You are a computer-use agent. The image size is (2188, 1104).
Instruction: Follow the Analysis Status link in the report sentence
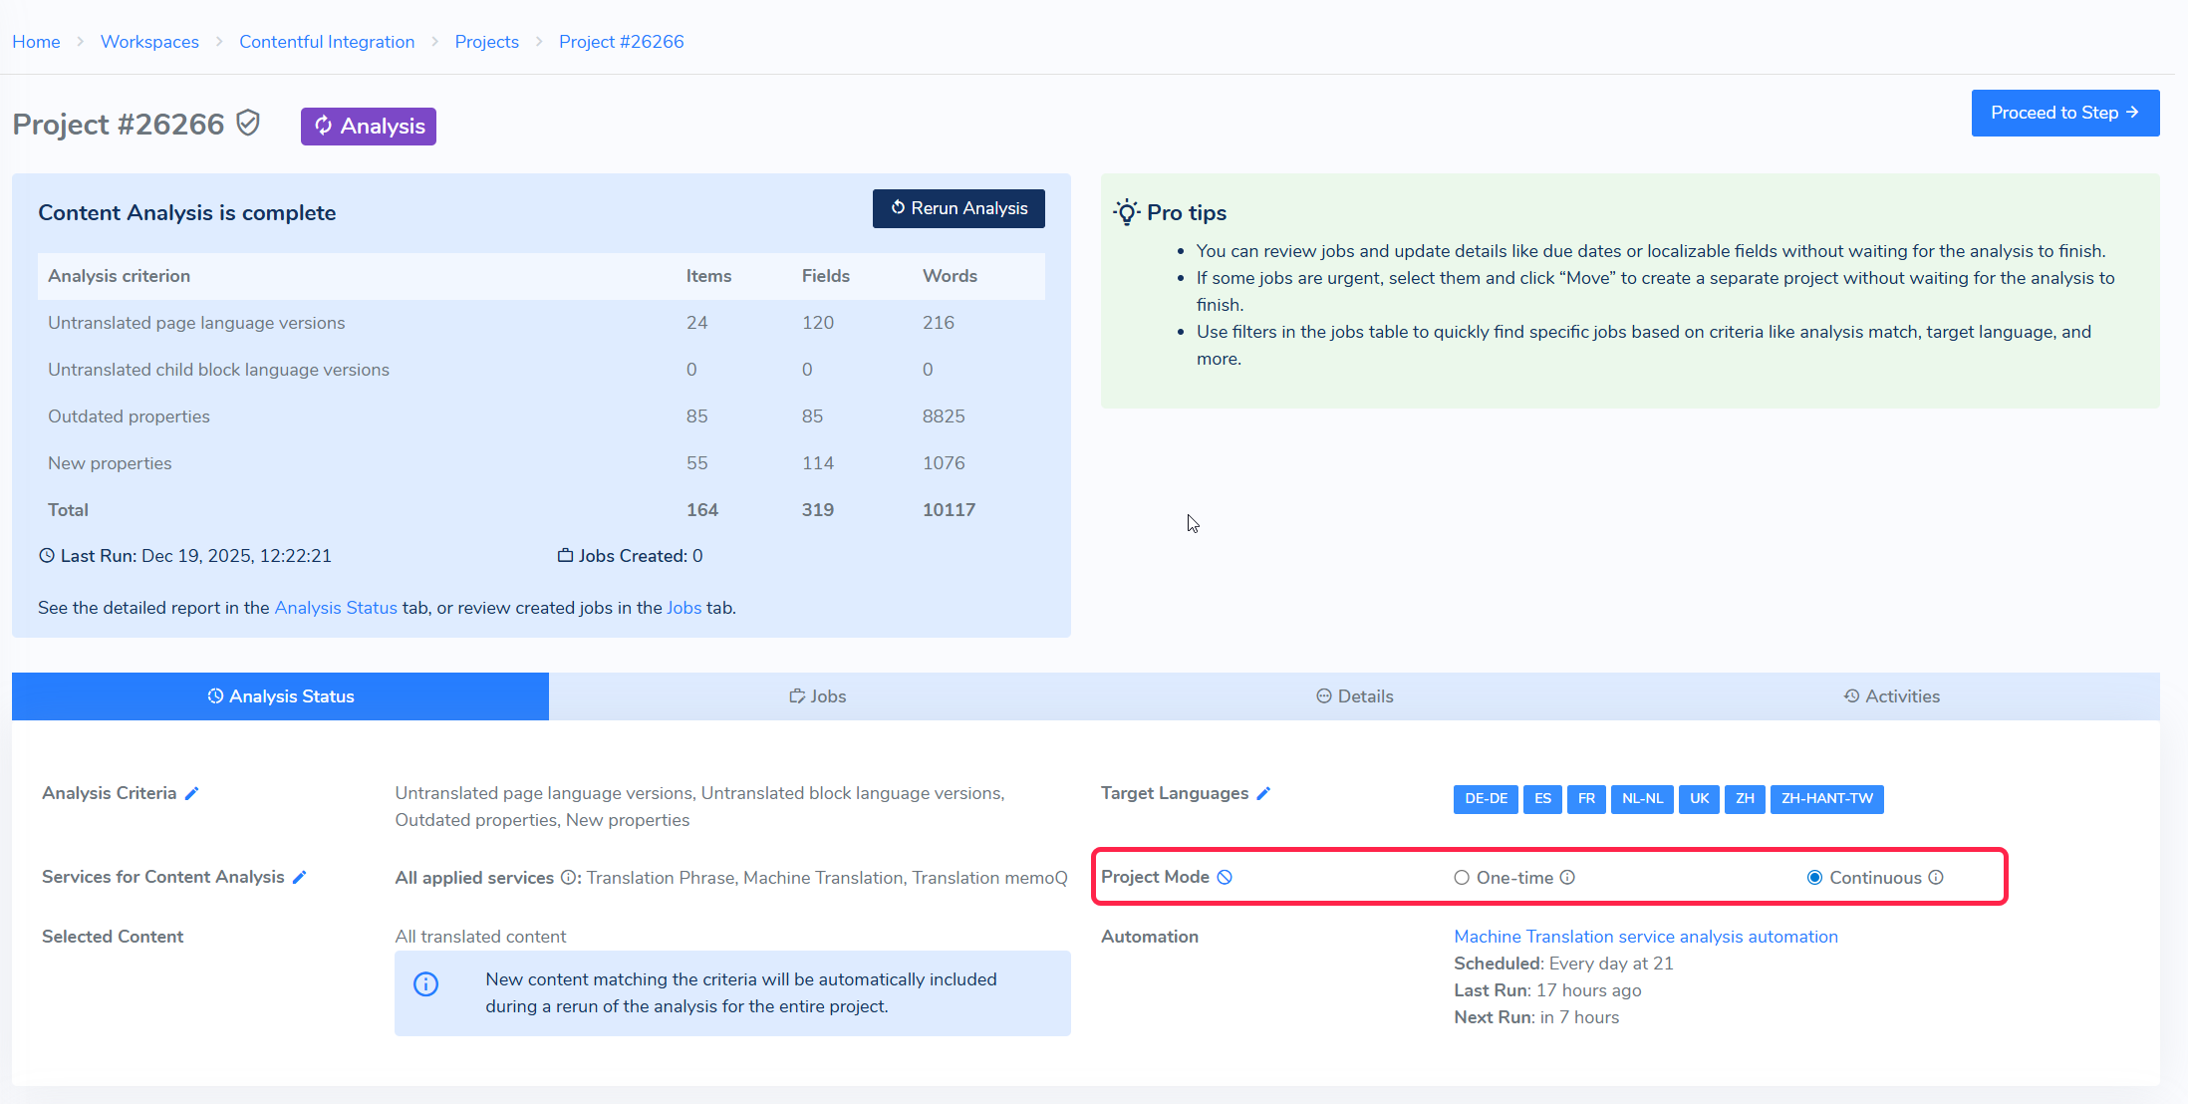336,608
